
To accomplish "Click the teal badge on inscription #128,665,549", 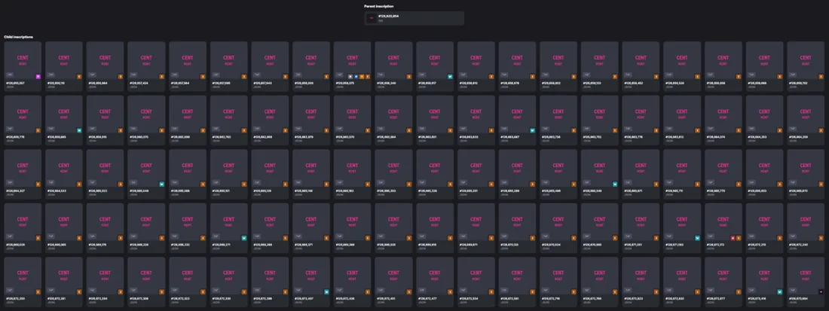I will (x=615, y=184).
